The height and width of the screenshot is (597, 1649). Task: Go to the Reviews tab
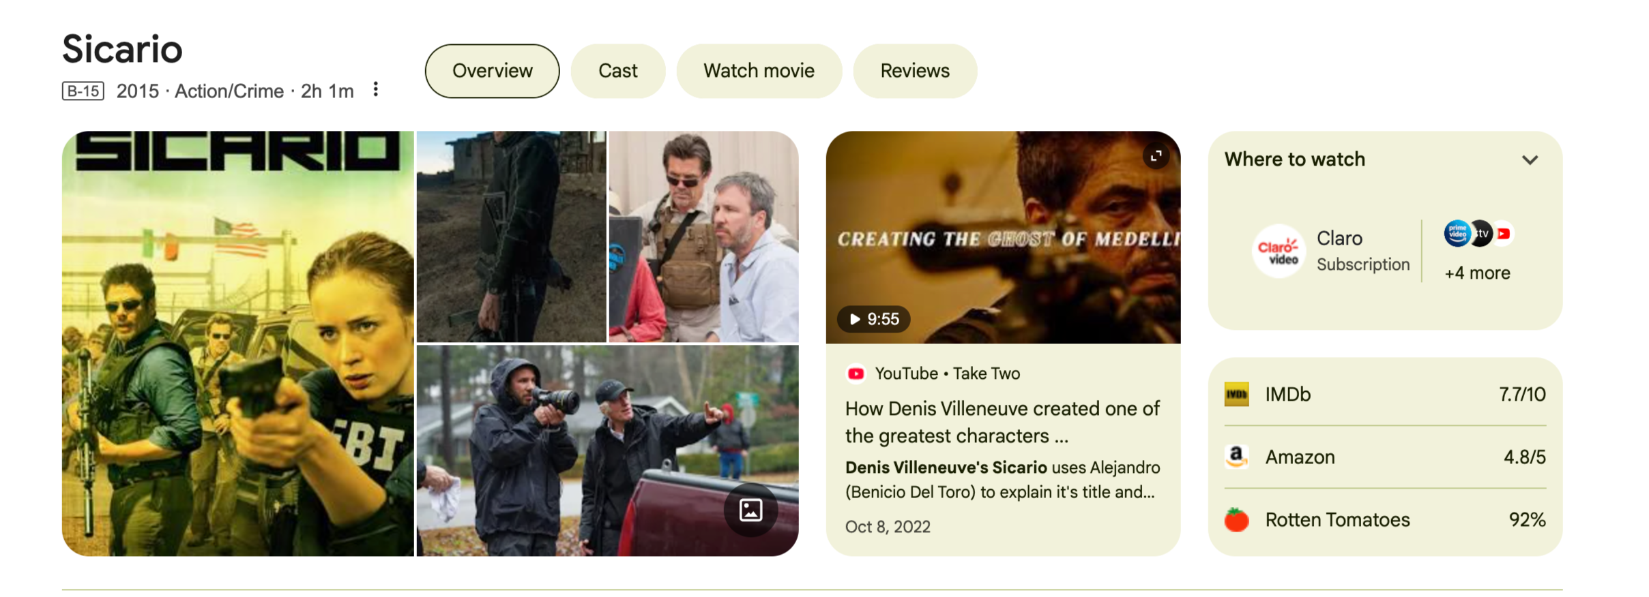coord(915,71)
